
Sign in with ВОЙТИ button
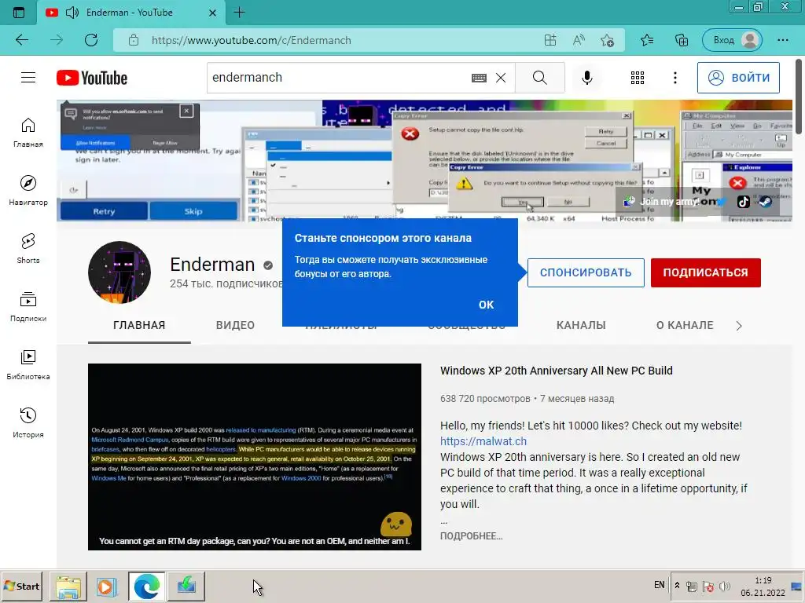738,78
